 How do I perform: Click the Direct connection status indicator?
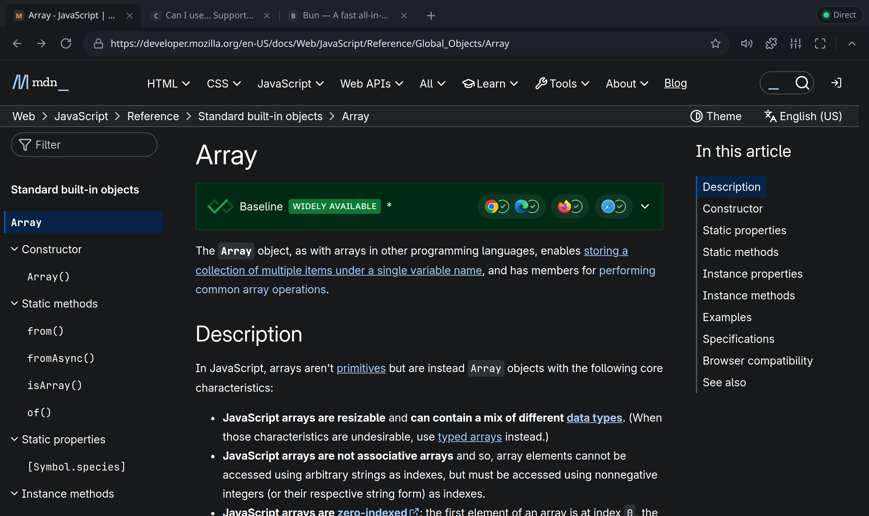839,15
